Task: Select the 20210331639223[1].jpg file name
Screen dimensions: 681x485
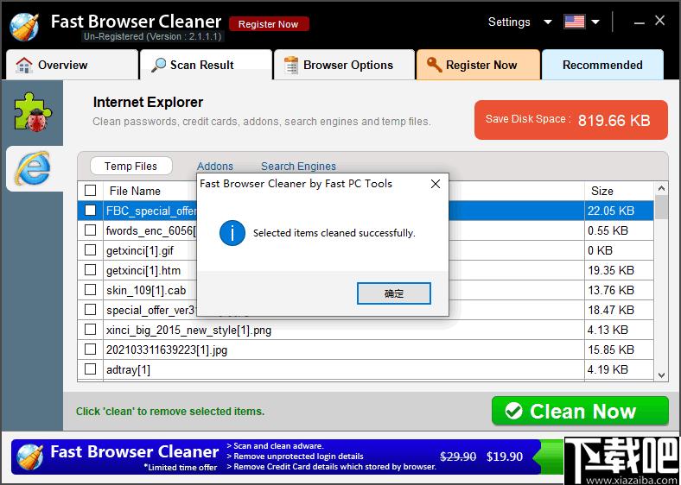Action: [167, 350]
